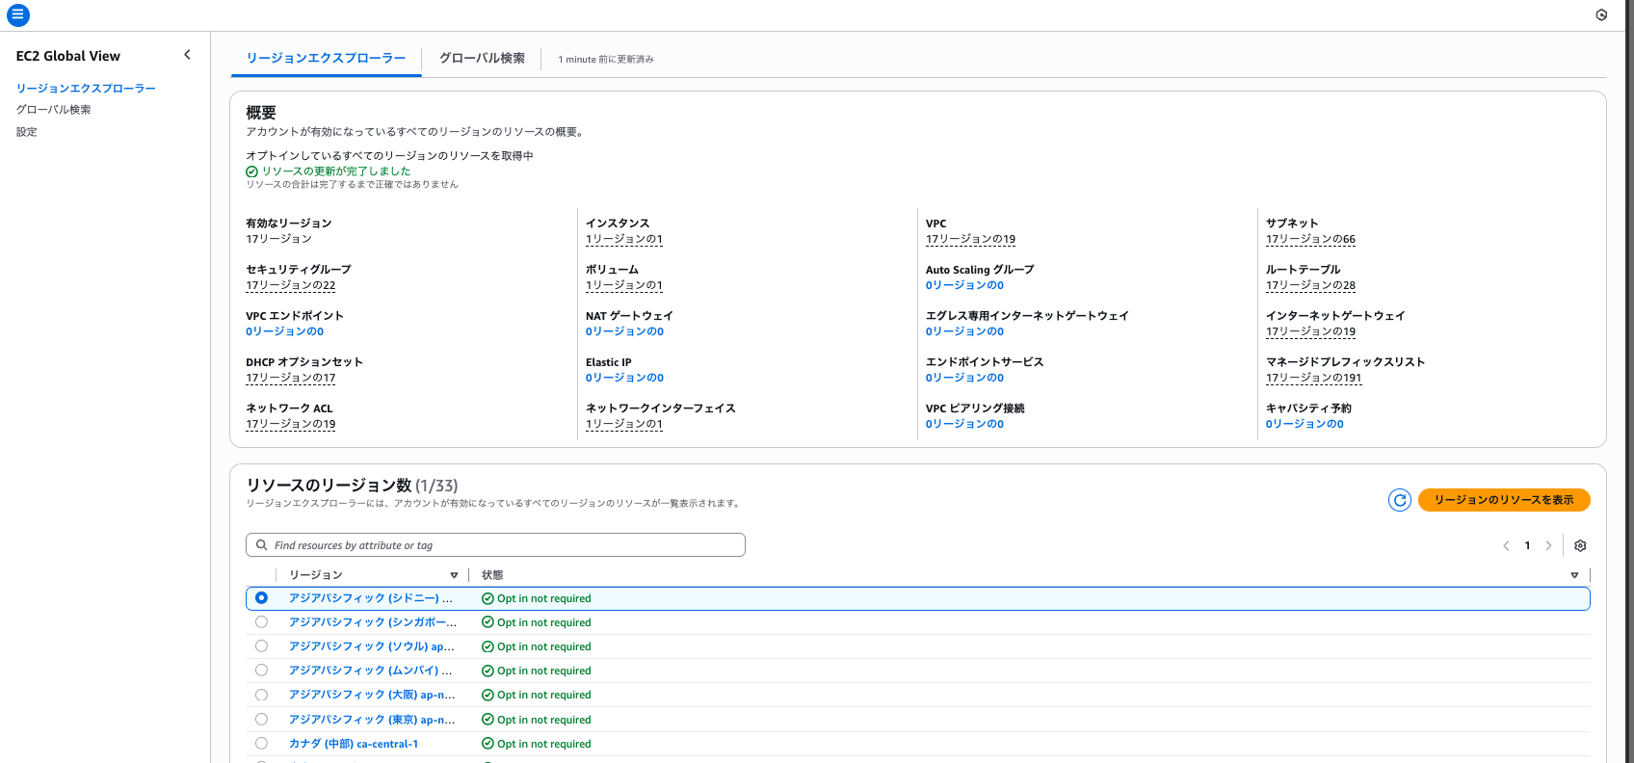Open 設定 in the sidebar

(26, 132)
